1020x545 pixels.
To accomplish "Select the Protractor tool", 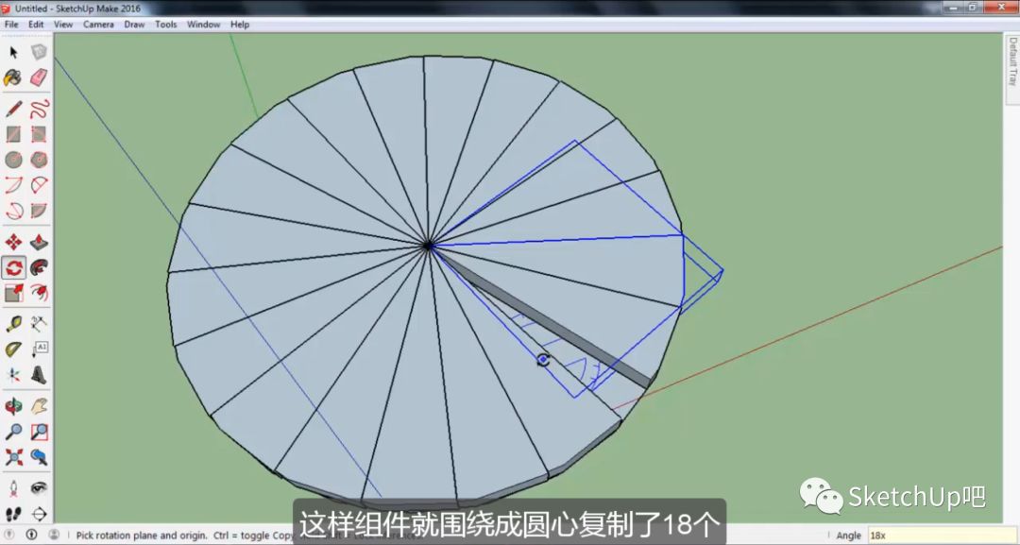I will tap(13, 349).
